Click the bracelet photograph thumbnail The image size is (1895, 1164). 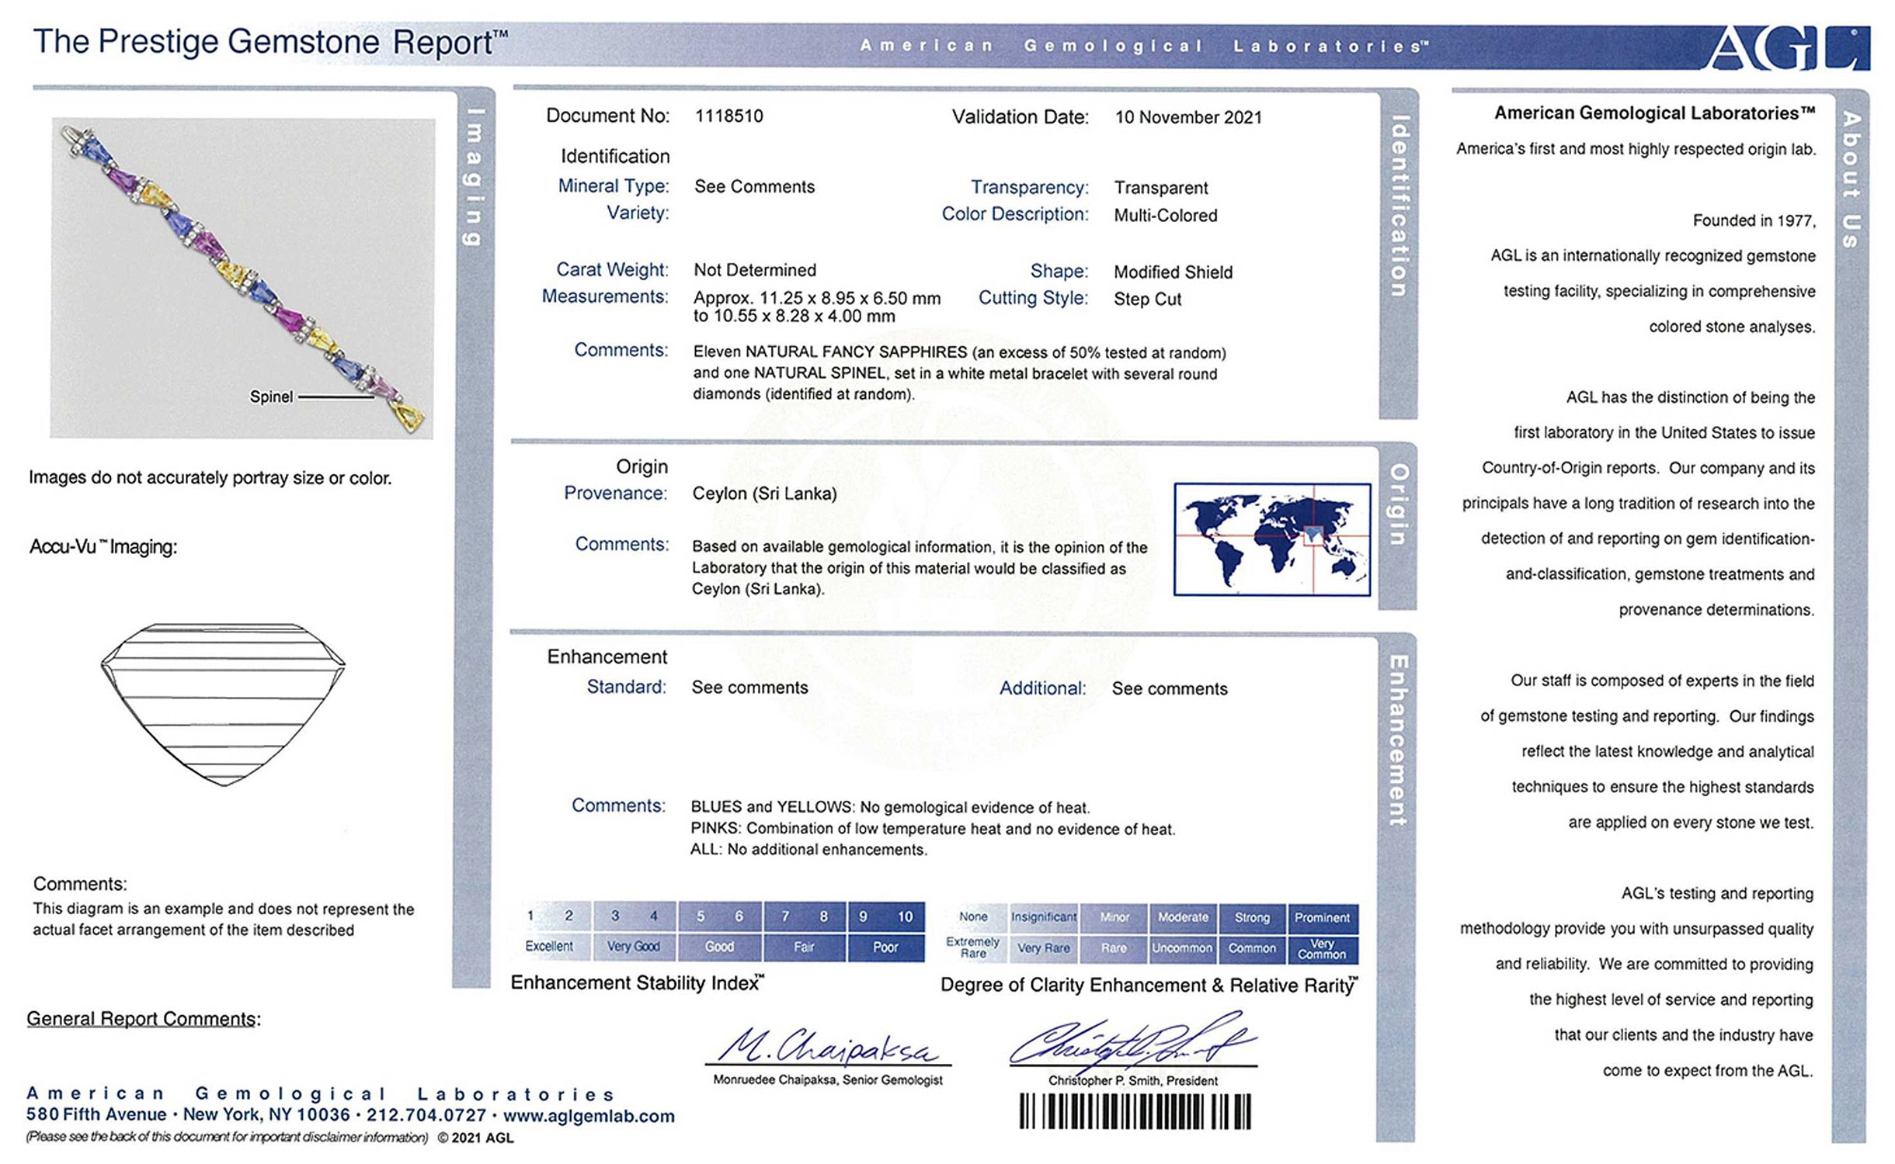point(242,278)
